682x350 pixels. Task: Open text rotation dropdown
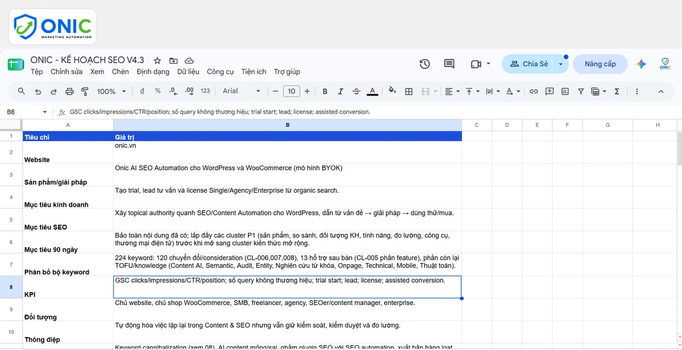513,91
